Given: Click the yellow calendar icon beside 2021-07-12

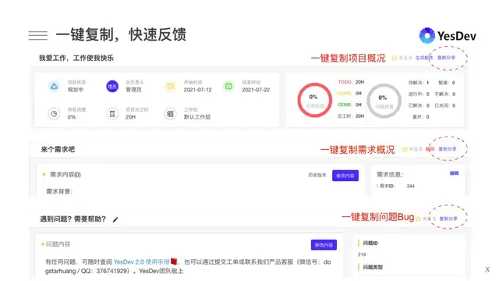Looking at the screenshot, I should coord(170,86).
